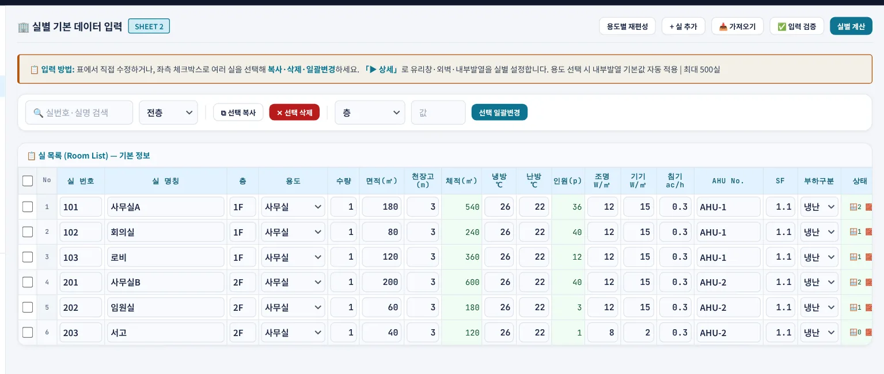This screenshot has height=374, width=884.
Task: Click the window icon in room 101 row
Action: click(x=853, y=207)
